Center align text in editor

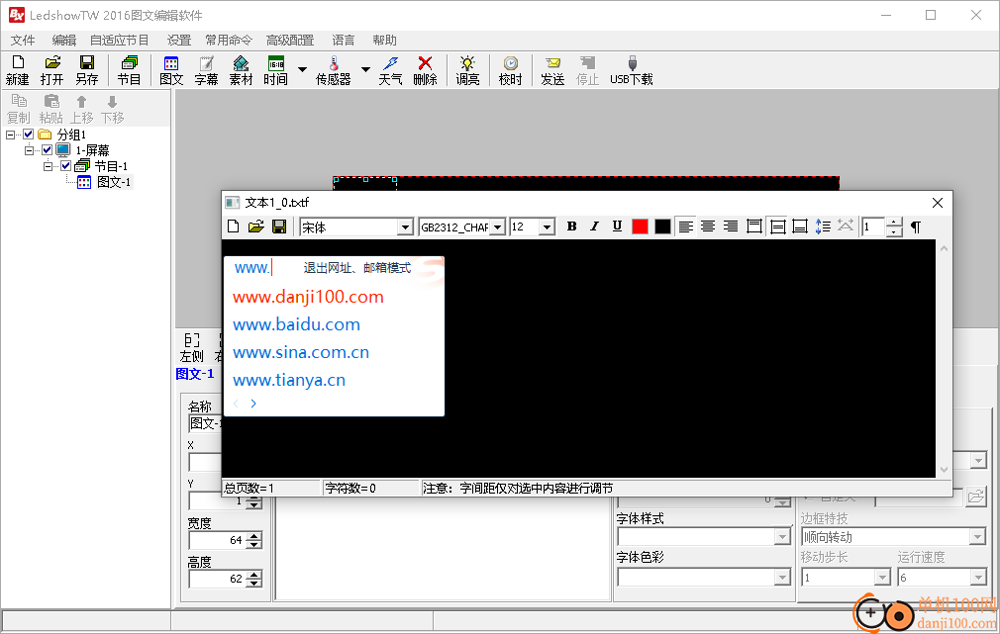[708, 226]
